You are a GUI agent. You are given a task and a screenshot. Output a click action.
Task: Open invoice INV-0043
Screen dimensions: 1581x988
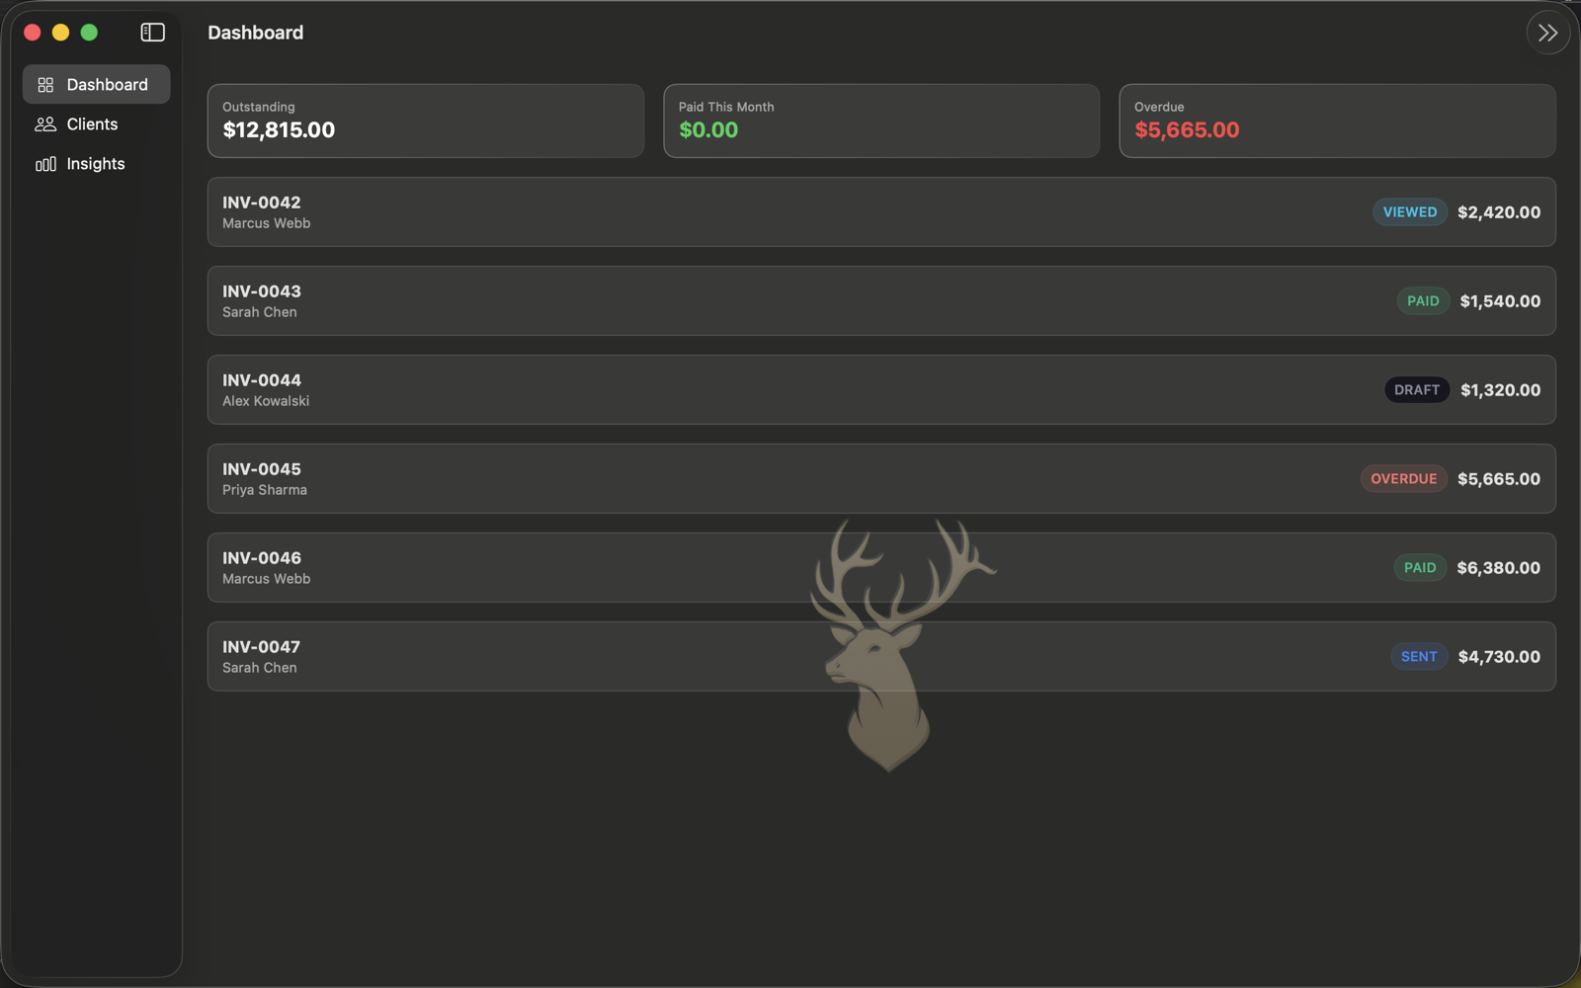pos(881,301)
